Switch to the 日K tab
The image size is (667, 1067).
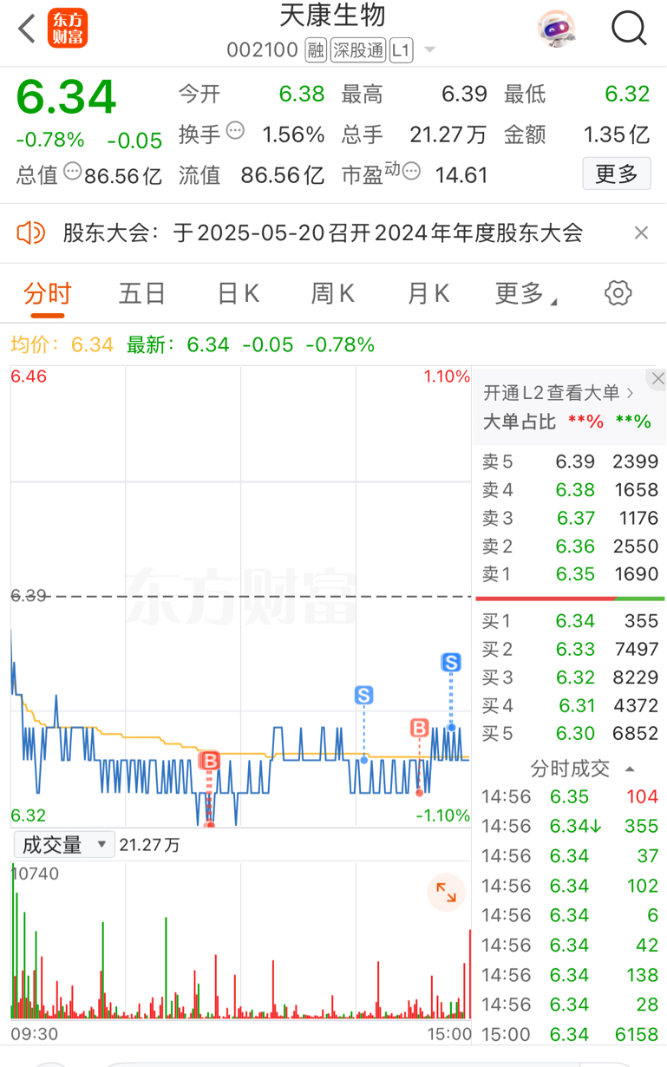[x=239, y=294]
